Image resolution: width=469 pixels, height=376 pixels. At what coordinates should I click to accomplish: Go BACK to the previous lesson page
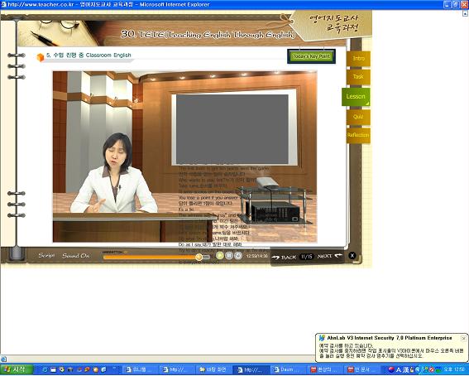[285, 257]
